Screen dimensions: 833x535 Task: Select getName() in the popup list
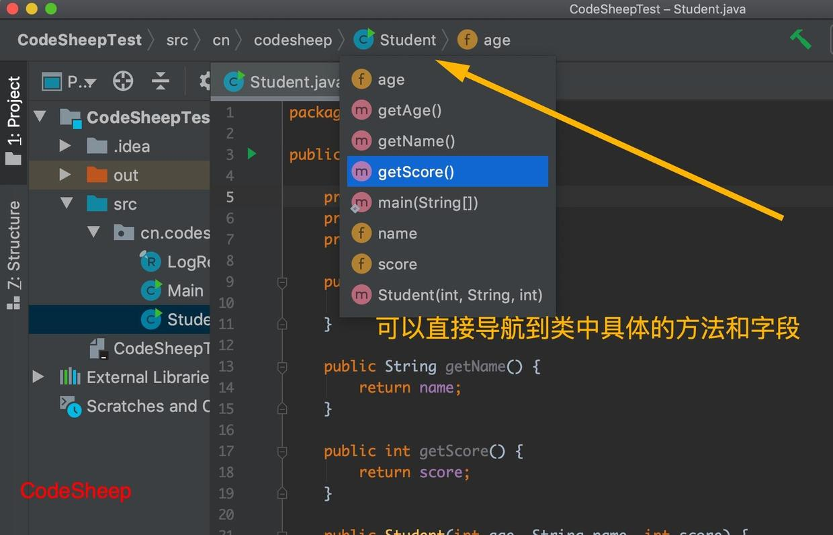447,141
